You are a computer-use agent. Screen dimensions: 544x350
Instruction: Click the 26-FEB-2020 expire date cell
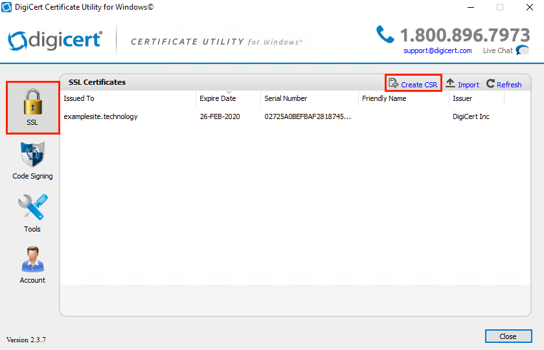point(220,116)
